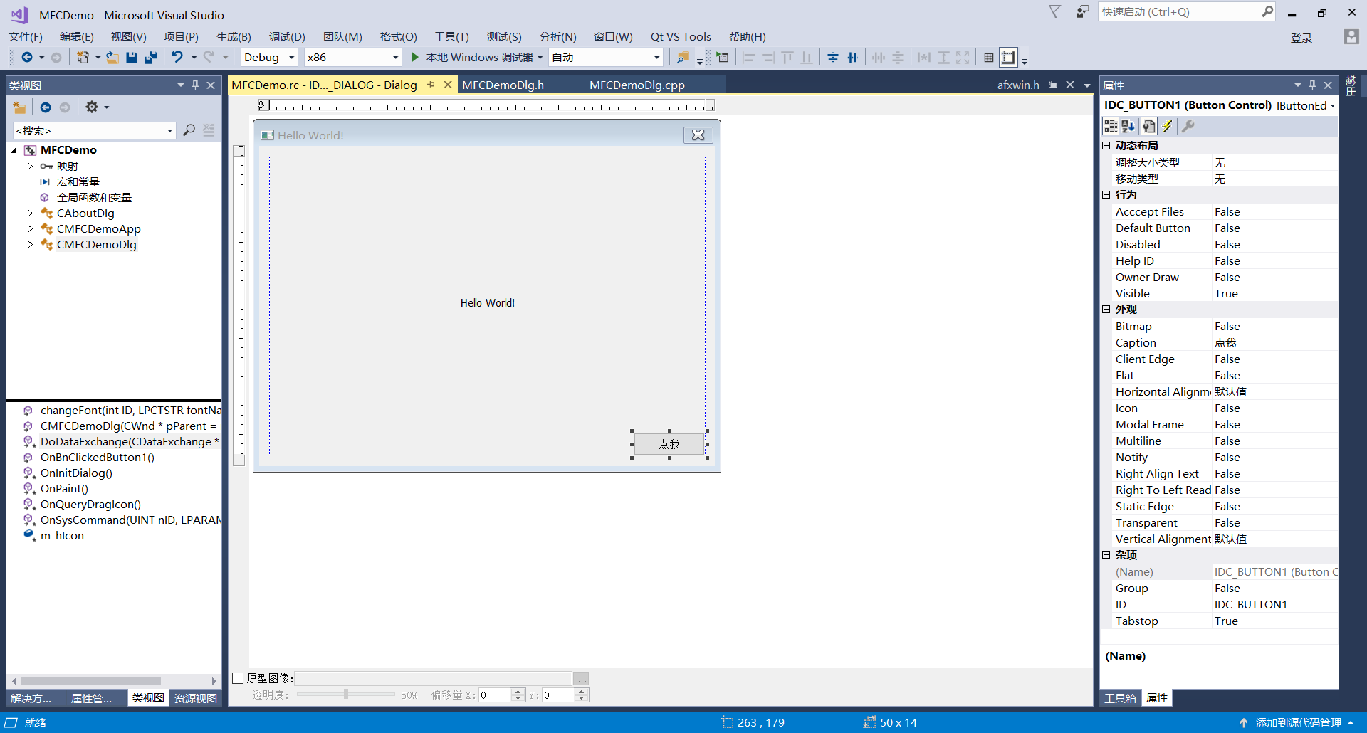
Task: Select the 点我 button in the dialog
Action: pos(669,444)
